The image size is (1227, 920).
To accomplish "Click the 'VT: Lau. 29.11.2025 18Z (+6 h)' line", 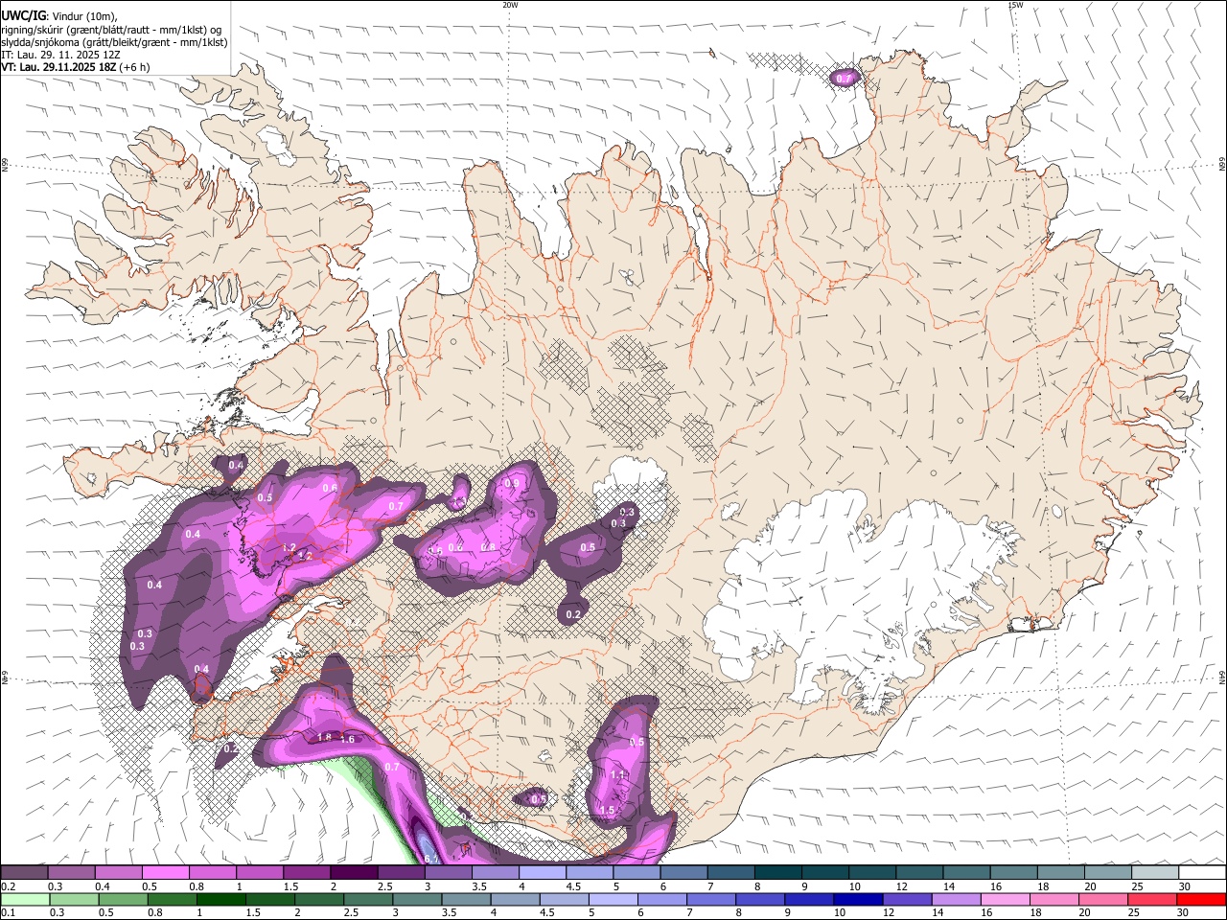I will coord(75,67).
